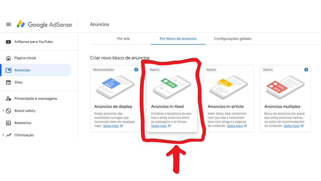The image size is (321, 181).
Task: Click the Criar novo bloco de anúncios heading
Action: 120,58
